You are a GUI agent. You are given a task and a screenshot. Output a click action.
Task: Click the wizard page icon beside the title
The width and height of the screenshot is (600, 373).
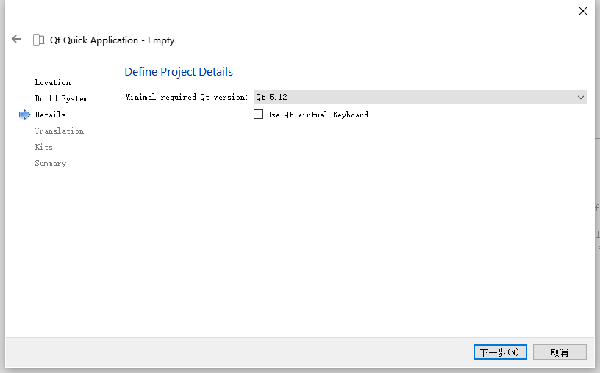(x=39, y=40)
